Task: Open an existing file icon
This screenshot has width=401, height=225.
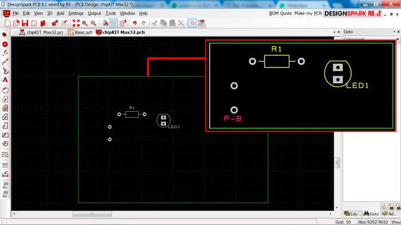Action: [x=16, y=23]
